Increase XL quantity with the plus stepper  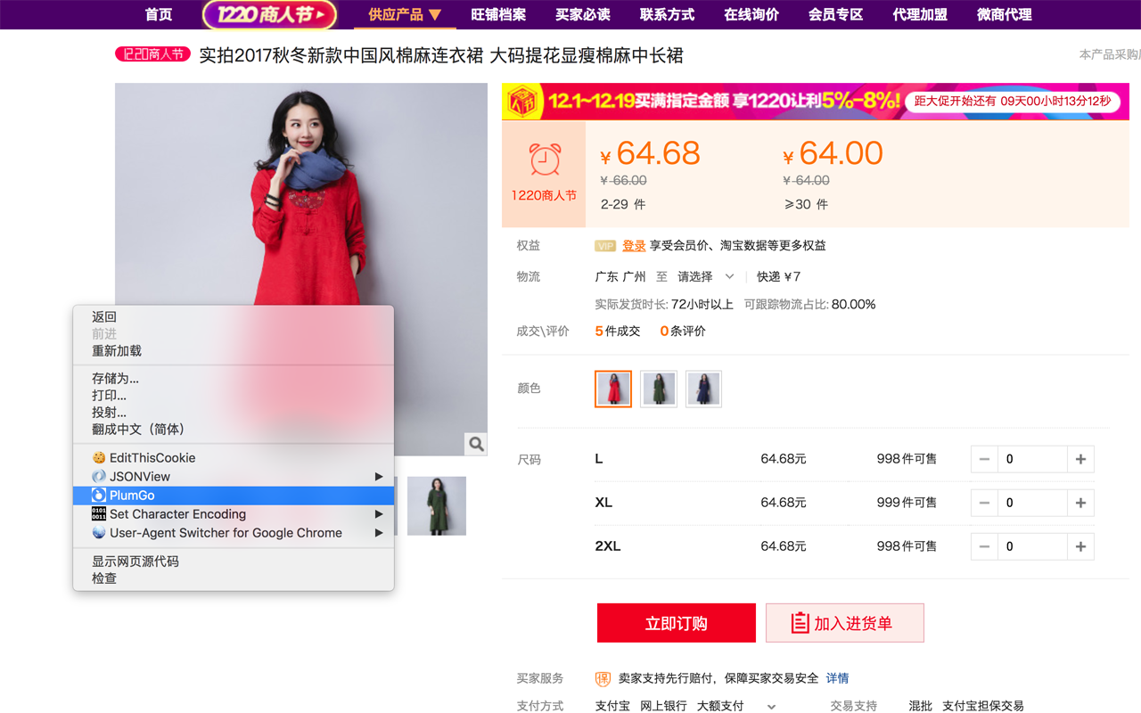(1080, 502)
